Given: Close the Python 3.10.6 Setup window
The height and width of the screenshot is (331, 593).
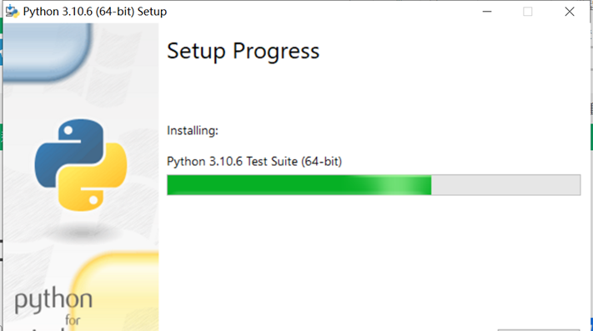Looking at the screenshot, I should (x=570, y=12).
